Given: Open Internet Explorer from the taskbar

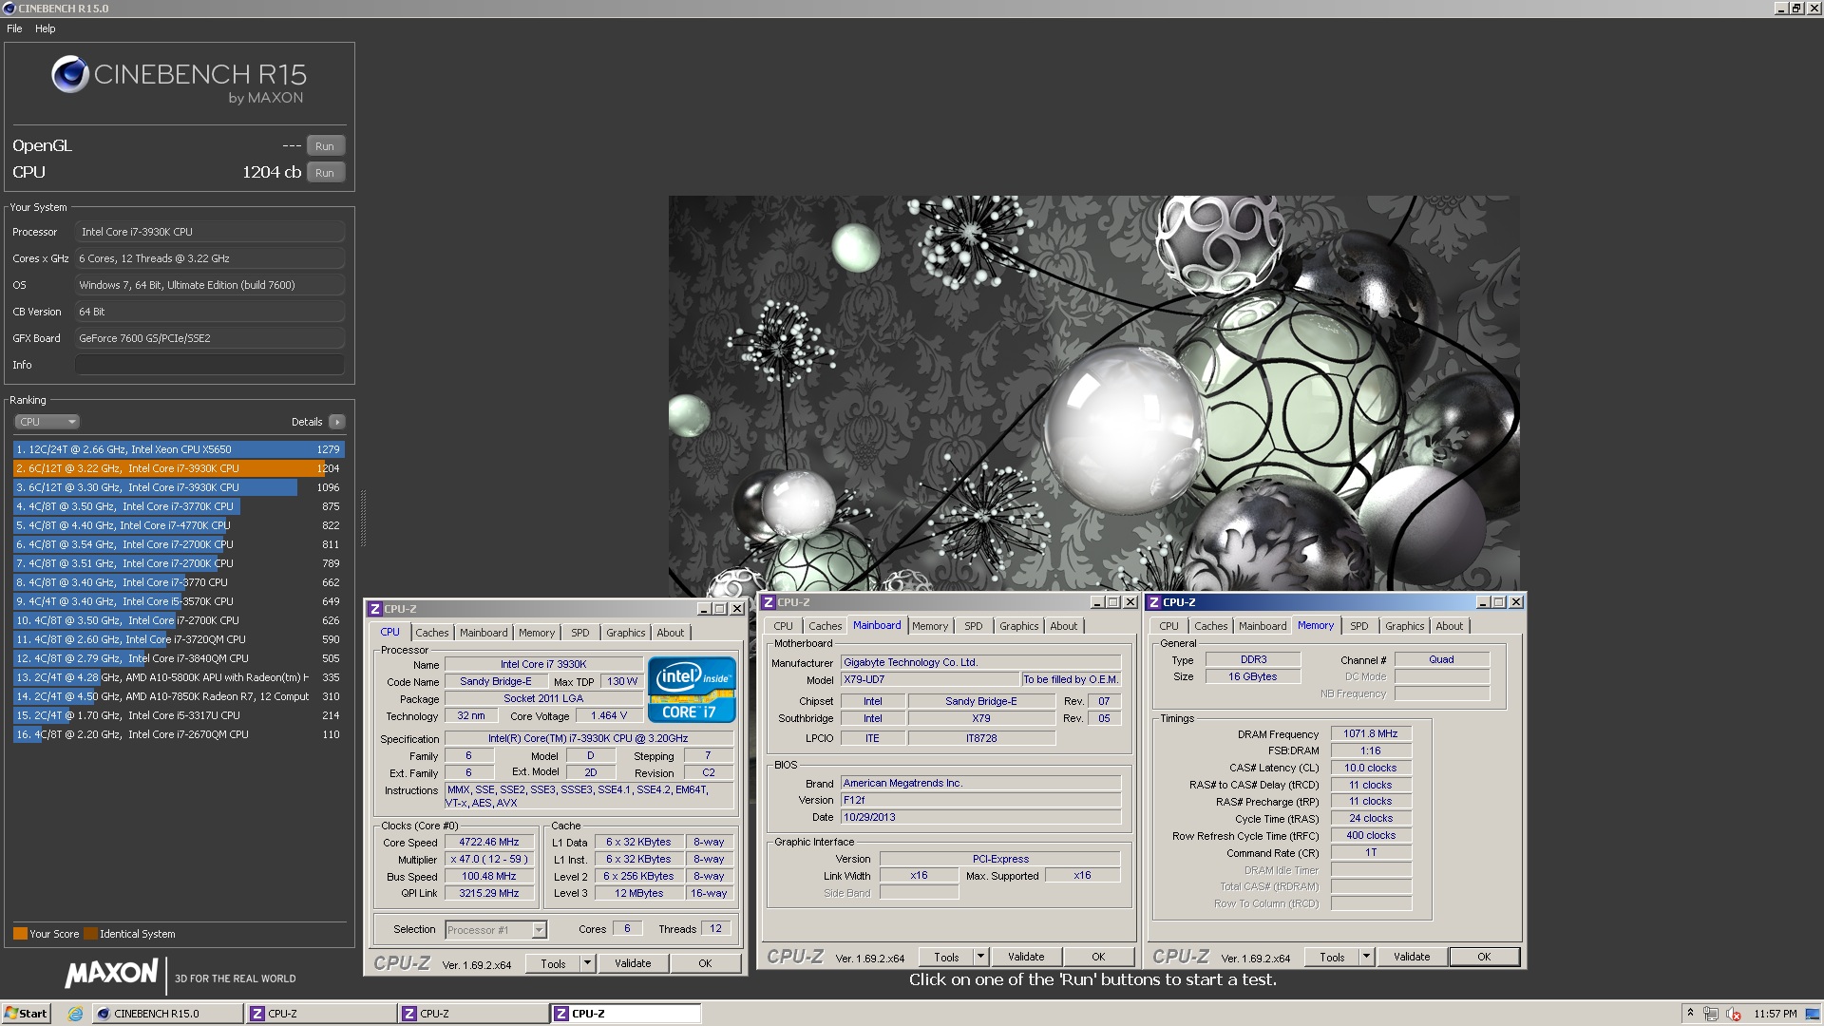Looking at the screenshot, I should coord(75,1014).
